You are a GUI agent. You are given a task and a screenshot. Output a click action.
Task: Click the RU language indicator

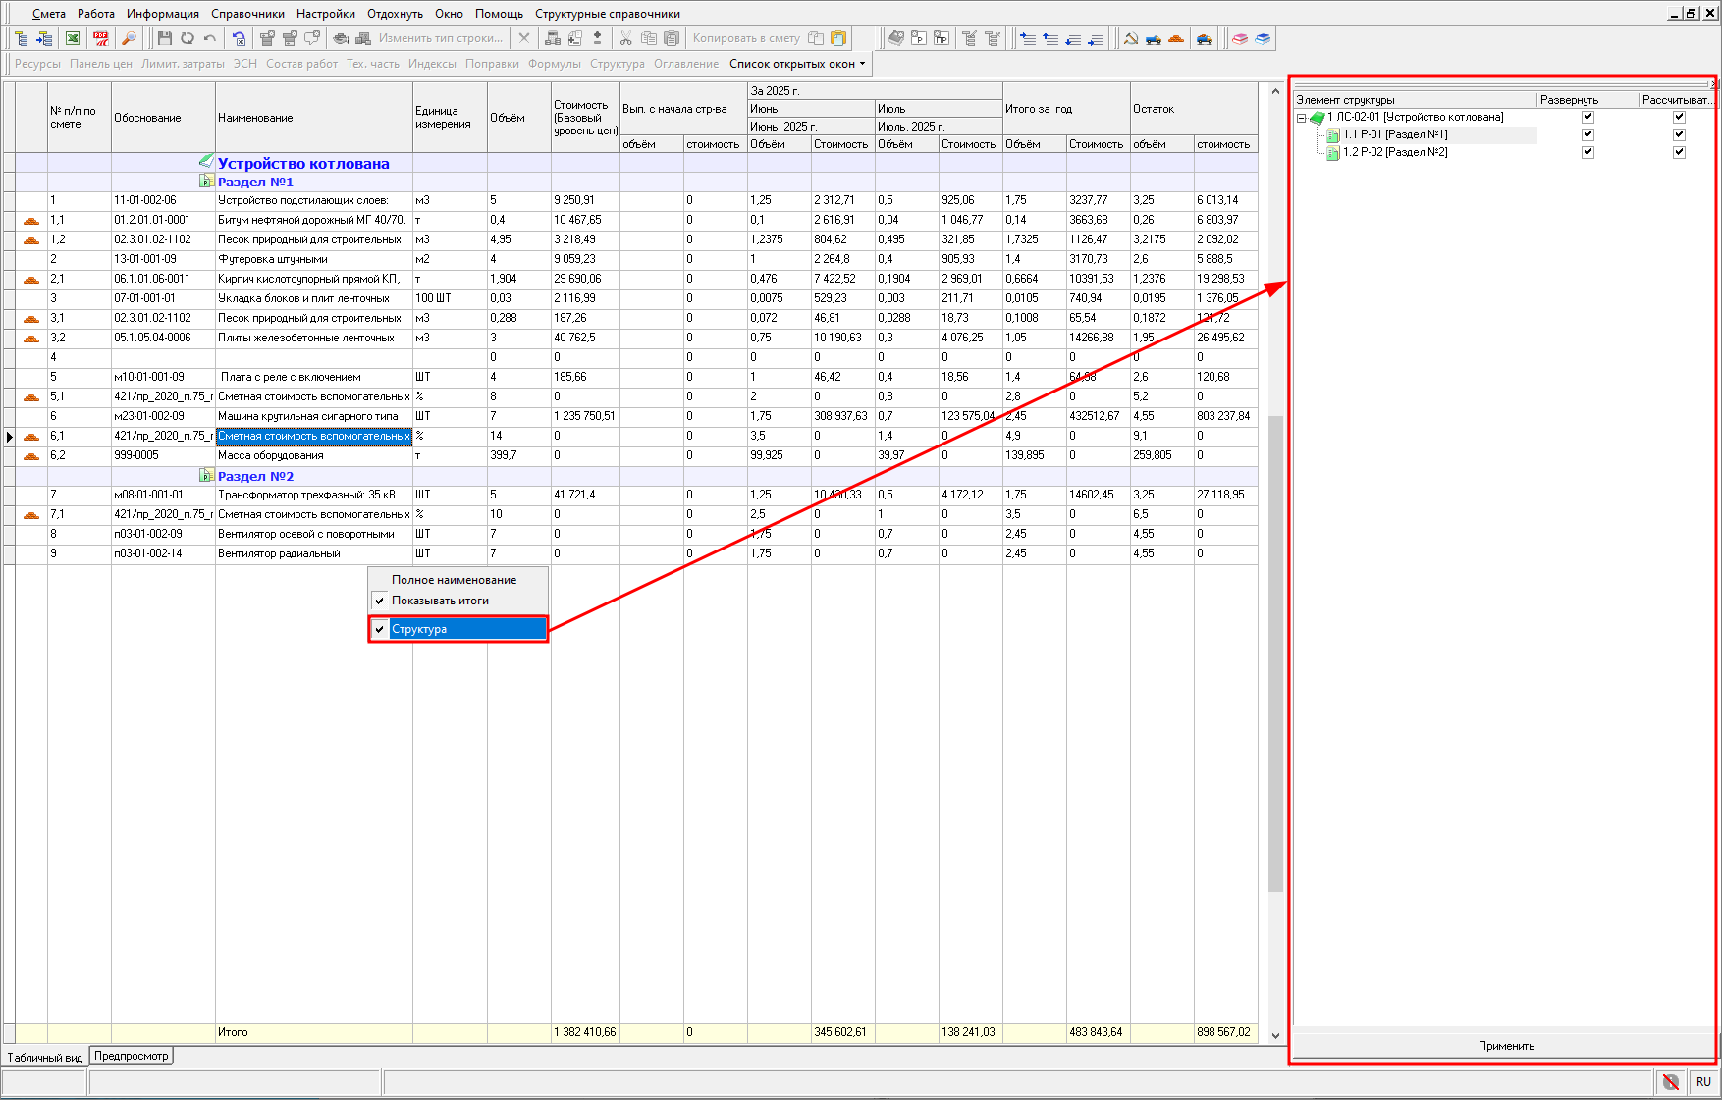(x=1703, y=1081)
